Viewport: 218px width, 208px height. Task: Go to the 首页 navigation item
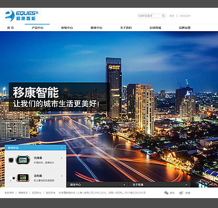click(x=10, y=28)
